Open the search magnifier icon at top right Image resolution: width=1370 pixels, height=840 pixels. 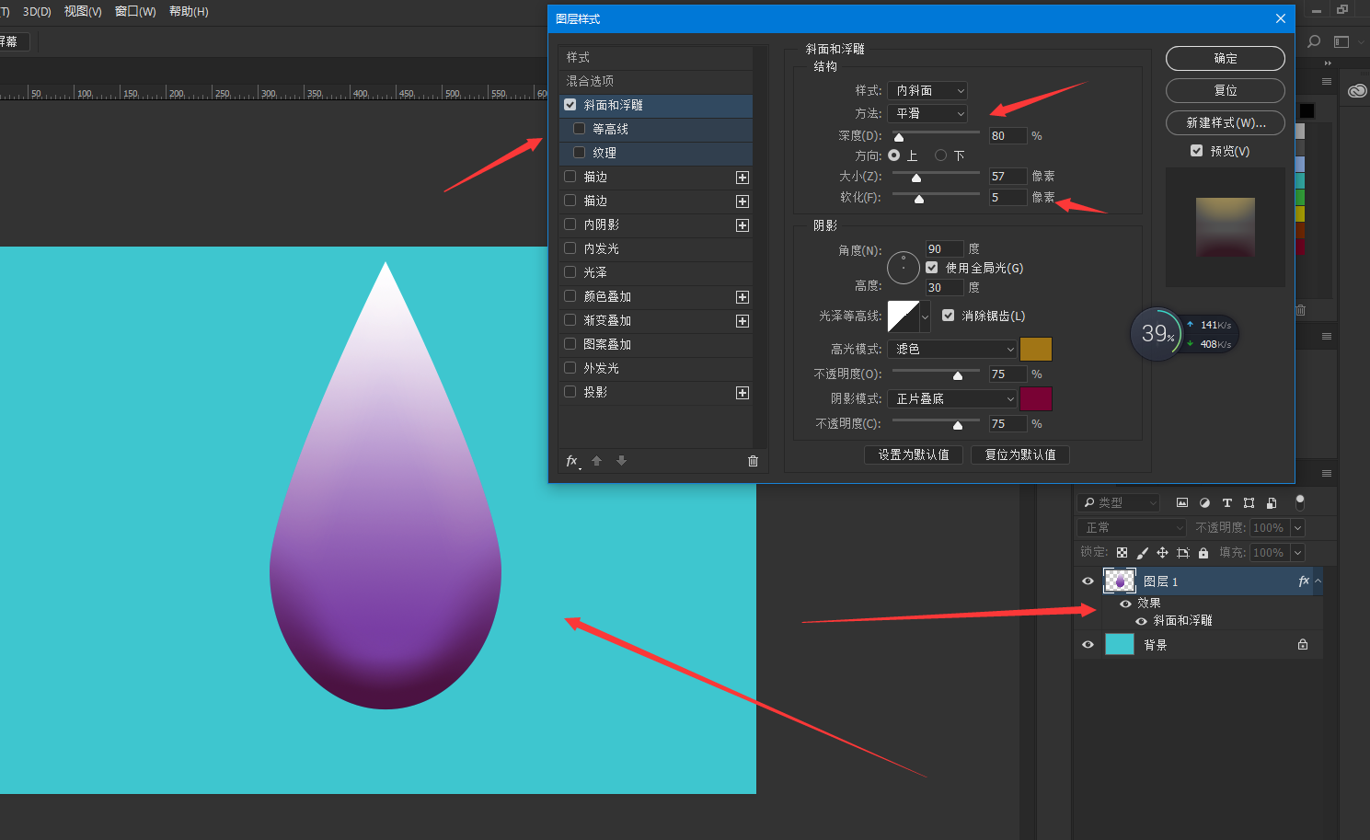click(x=1314, y=41)
